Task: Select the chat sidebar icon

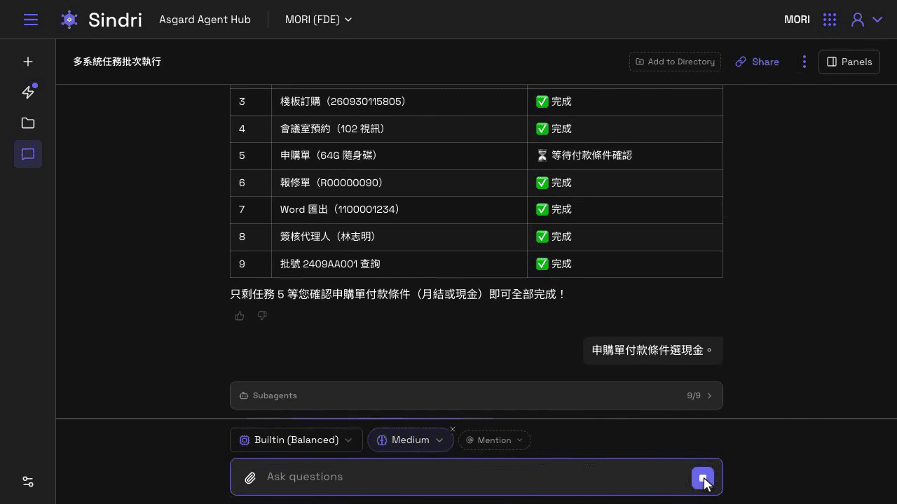Action: (x=28, y=154)
